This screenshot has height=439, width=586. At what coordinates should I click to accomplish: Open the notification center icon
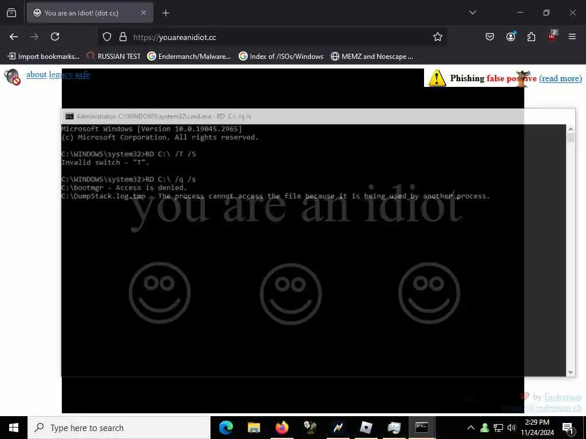pyautogui.click(x=568, y=428)
